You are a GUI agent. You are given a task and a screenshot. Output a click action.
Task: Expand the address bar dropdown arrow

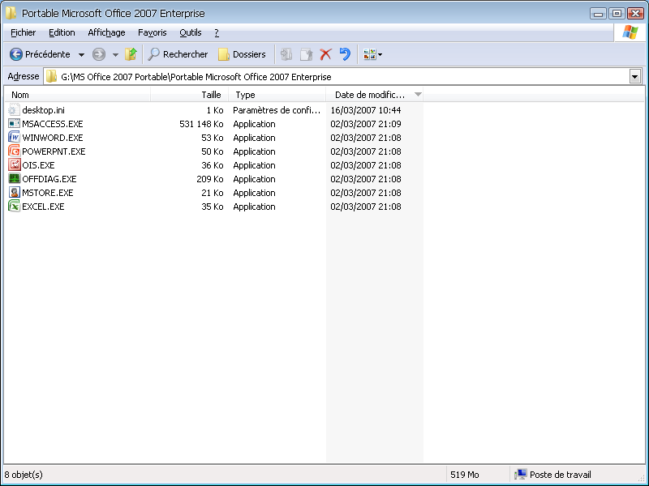(635, 76)
